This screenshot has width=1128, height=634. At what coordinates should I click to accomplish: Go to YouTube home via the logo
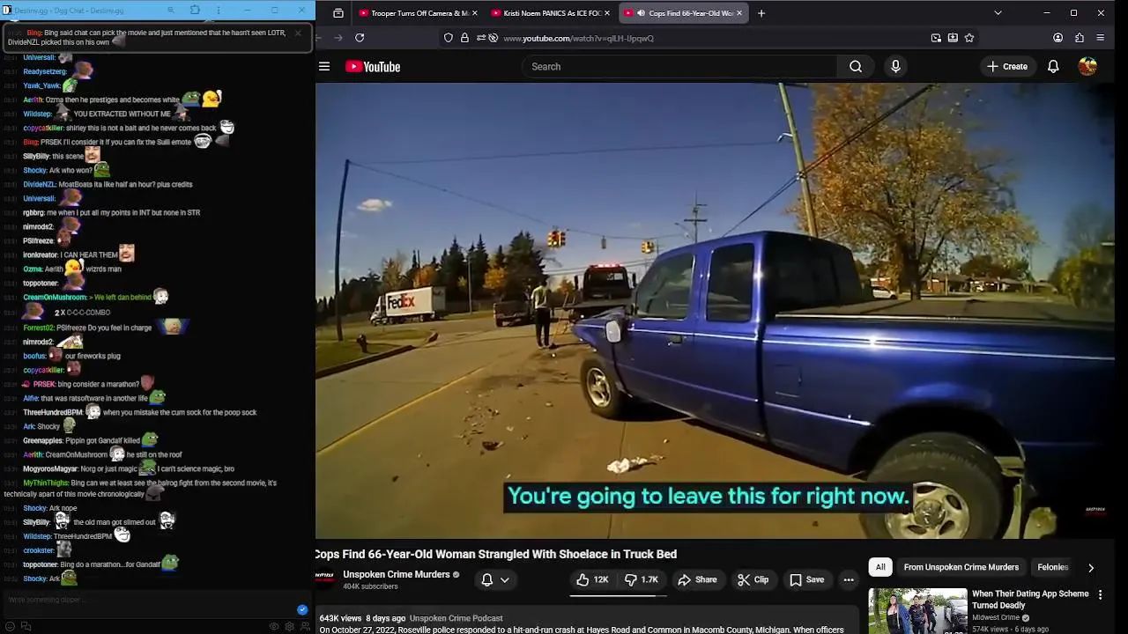(373, 67)
